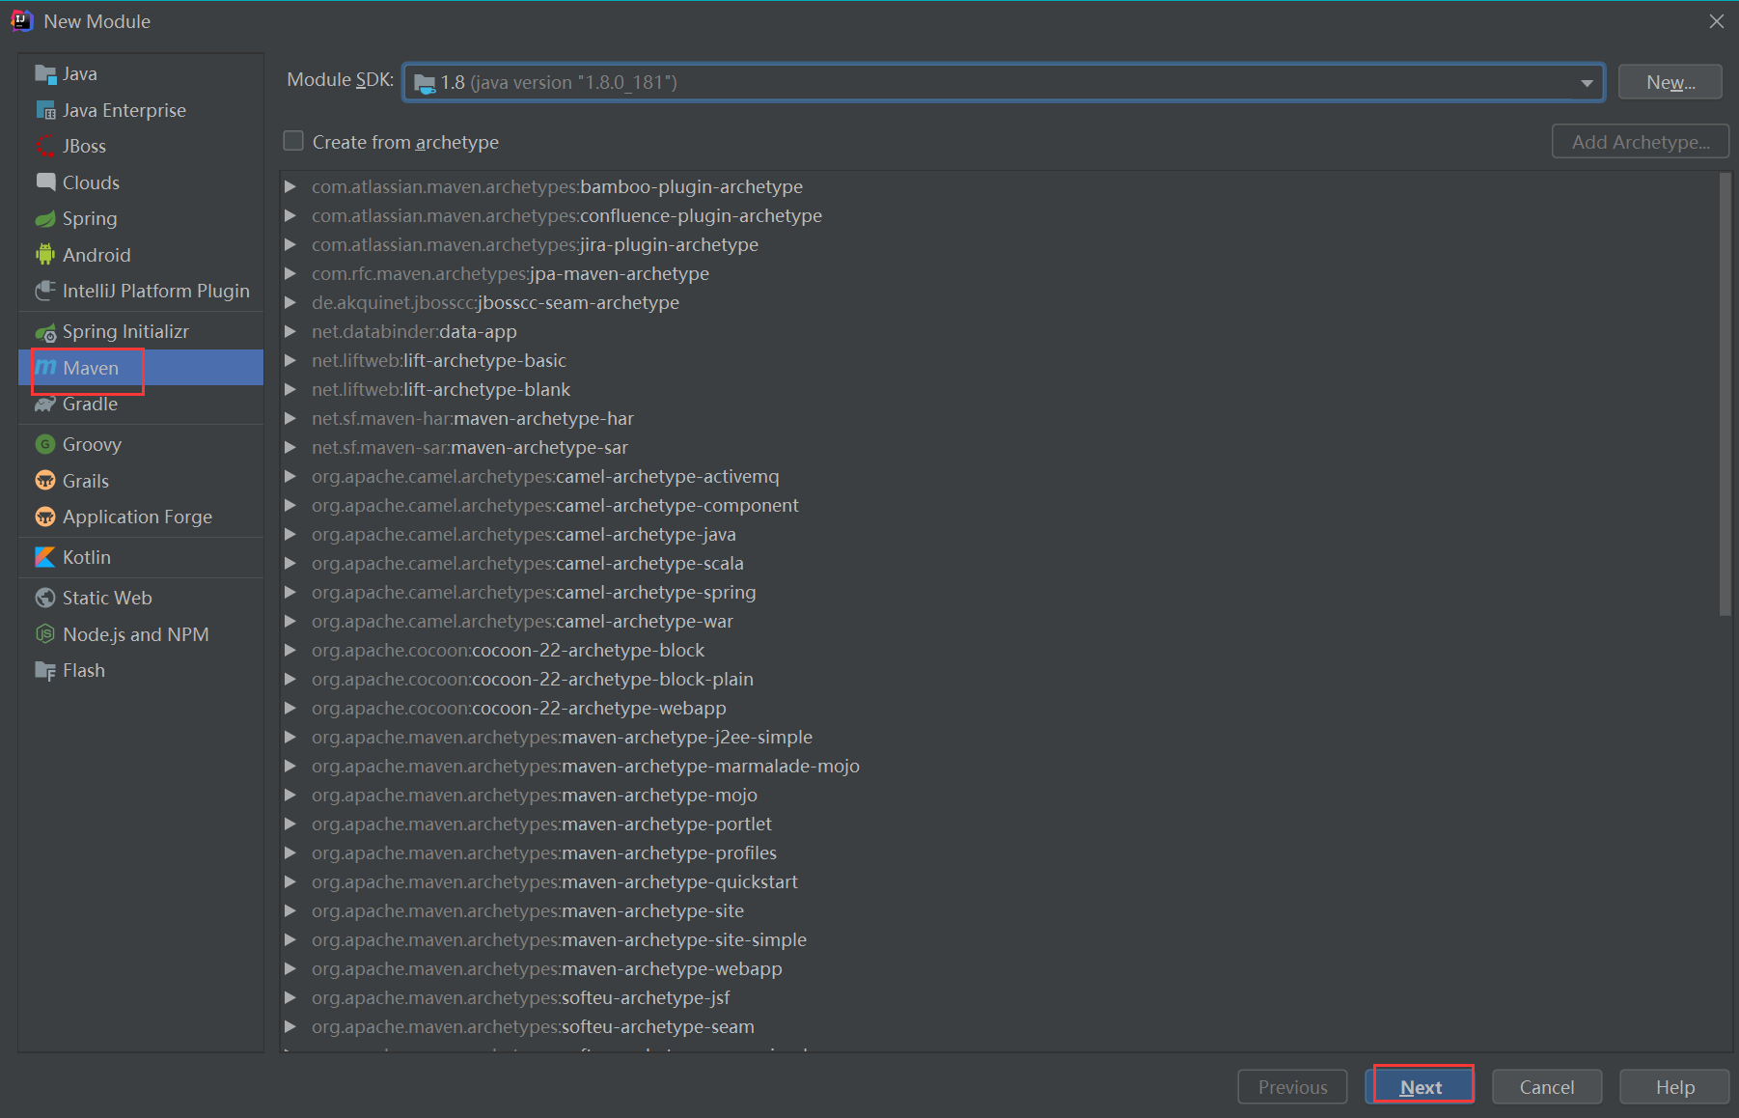The width and height of the screenshot is (1739, 1118).
Task: Click the Spring Initializr icon
Action: (45, 332)
